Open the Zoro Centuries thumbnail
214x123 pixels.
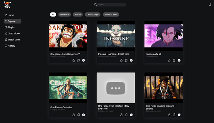click(68, 88)
